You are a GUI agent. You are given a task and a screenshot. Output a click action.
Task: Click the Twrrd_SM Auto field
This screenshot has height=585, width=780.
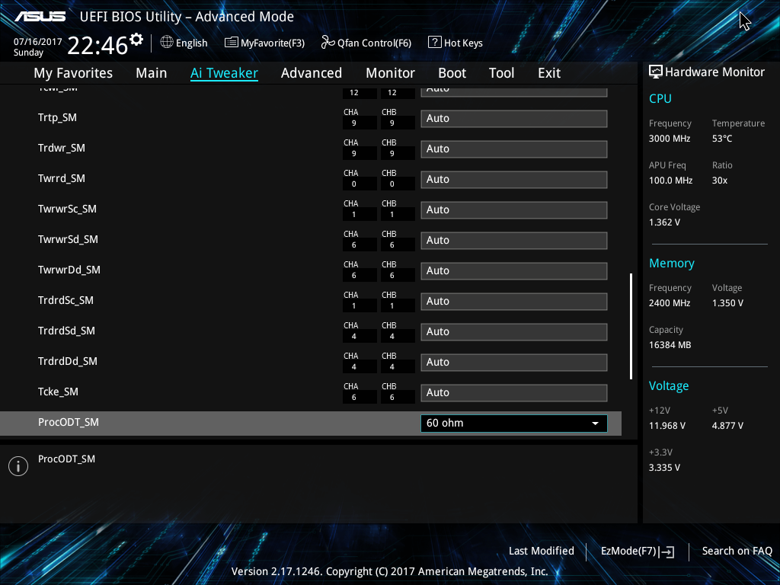[514, 180]
